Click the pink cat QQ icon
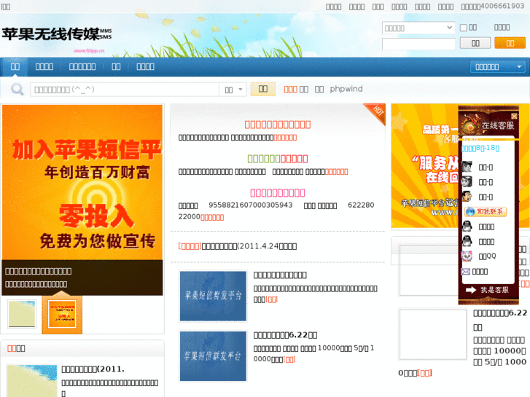 pyautogui.click(x=467, y=256)
